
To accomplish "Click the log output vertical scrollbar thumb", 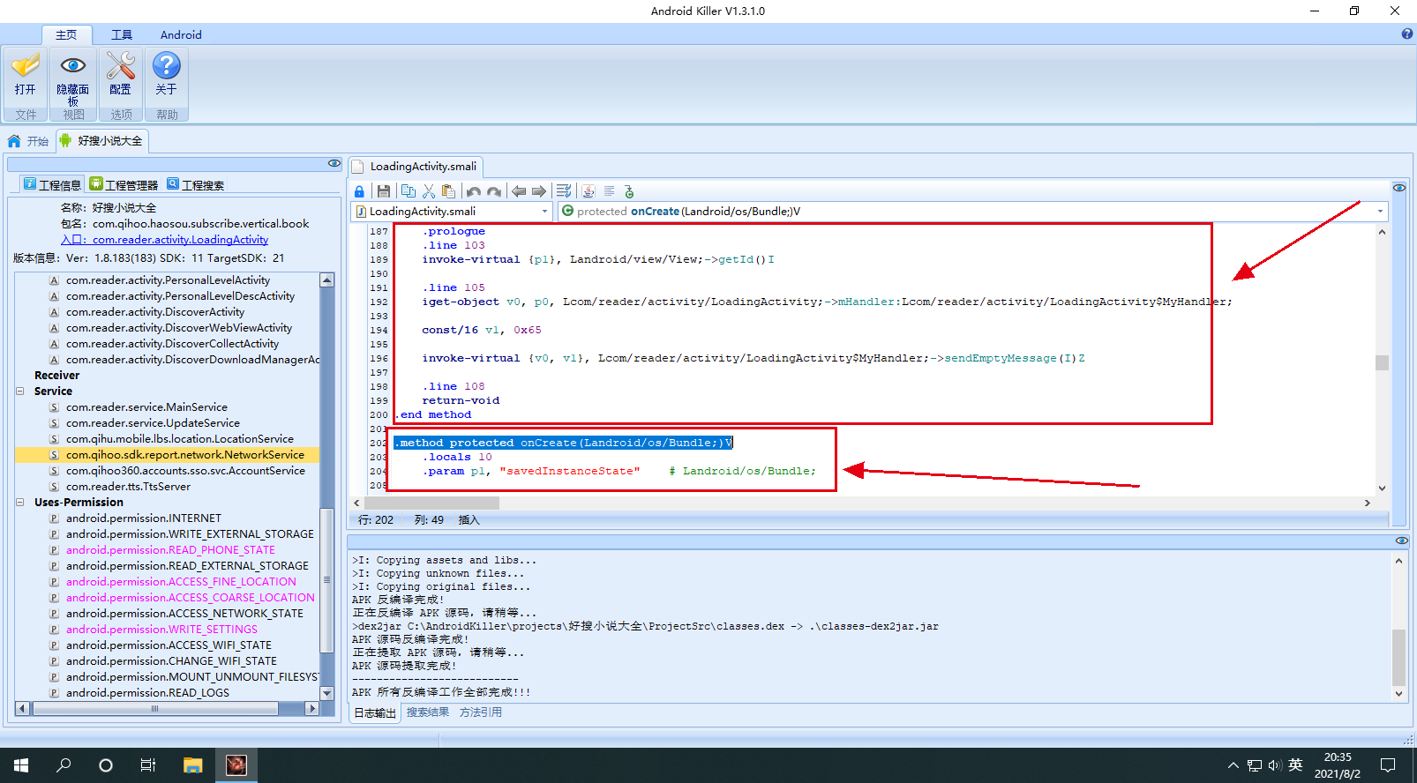I will [1398, 657].
